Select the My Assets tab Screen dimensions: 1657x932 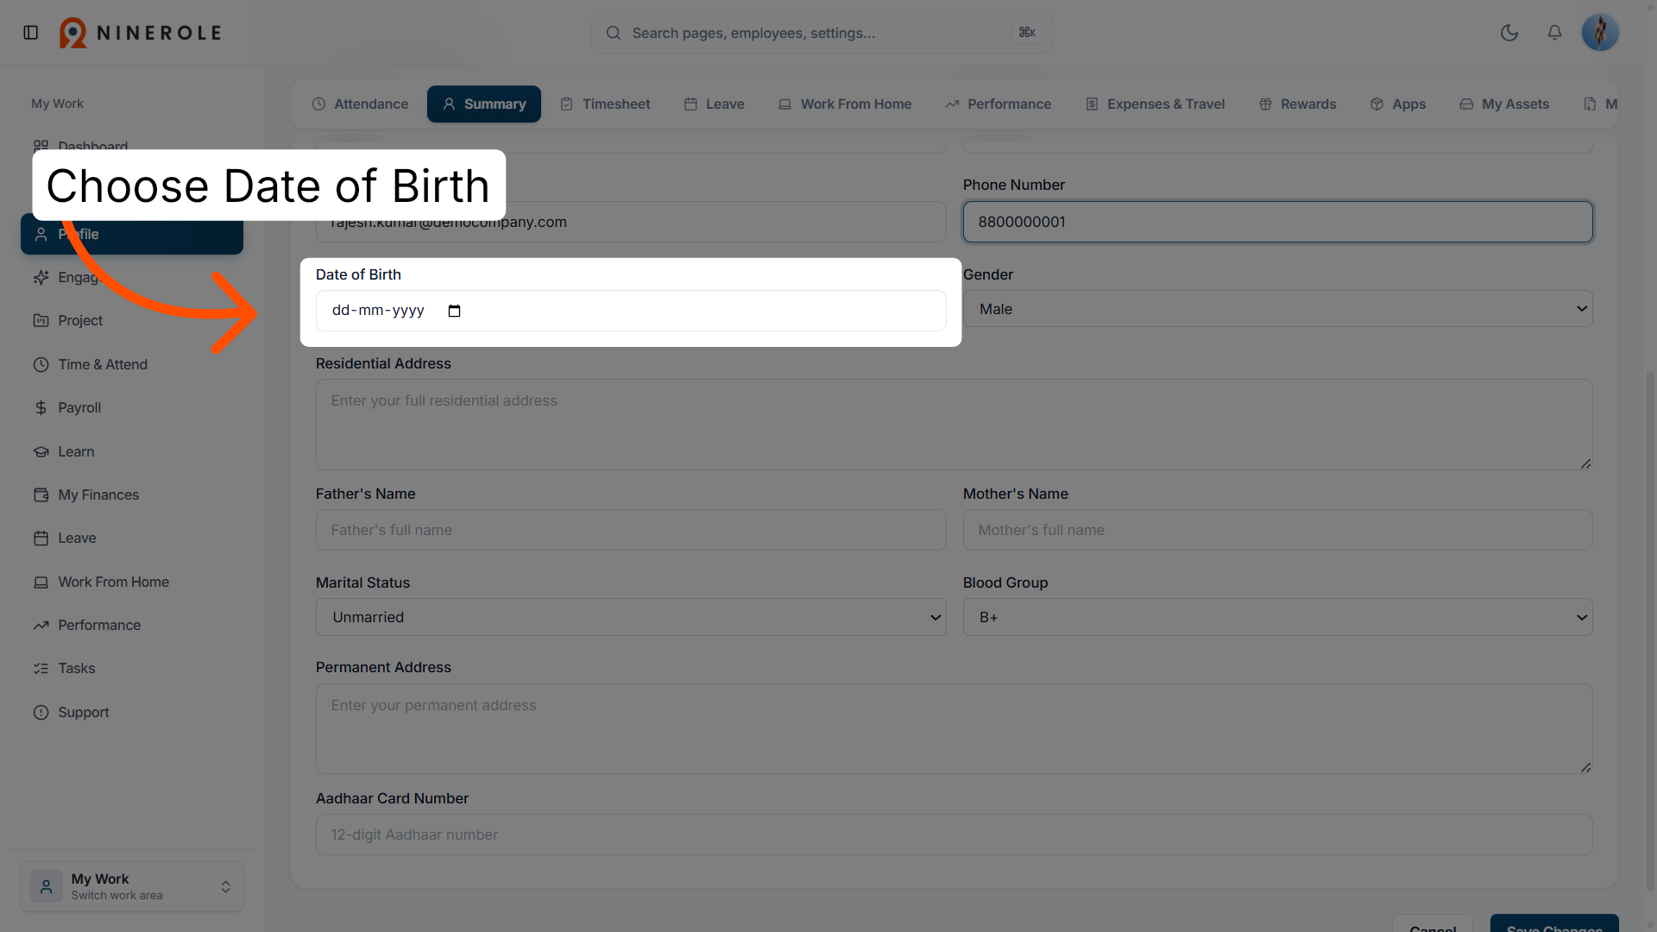tap(1504, 104)
